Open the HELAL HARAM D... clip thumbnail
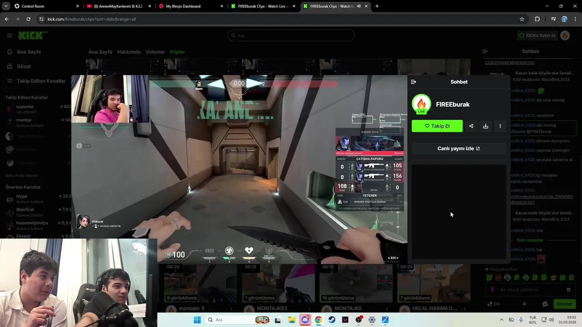Viewport: 582px width, 327px height. tap(433, 283)
